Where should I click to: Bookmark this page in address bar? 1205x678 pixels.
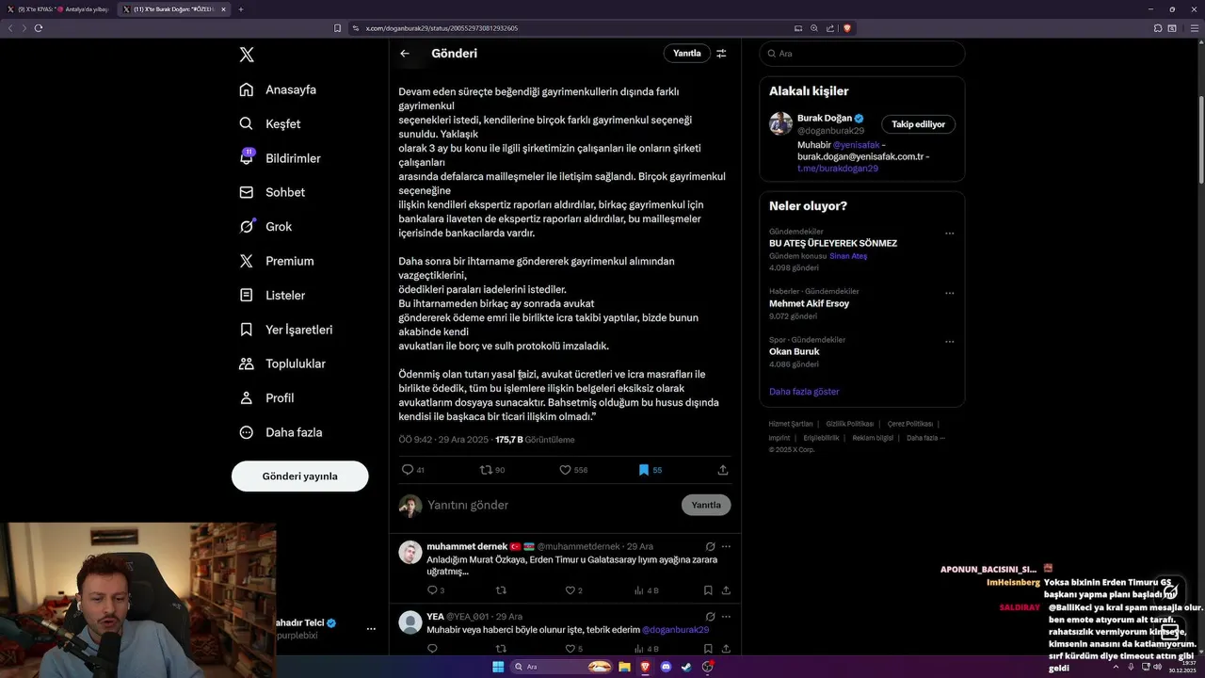337,28
